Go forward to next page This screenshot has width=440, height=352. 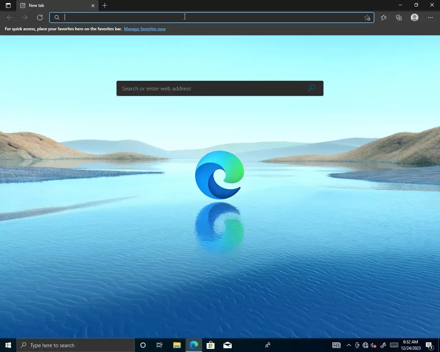pos(25,18)
